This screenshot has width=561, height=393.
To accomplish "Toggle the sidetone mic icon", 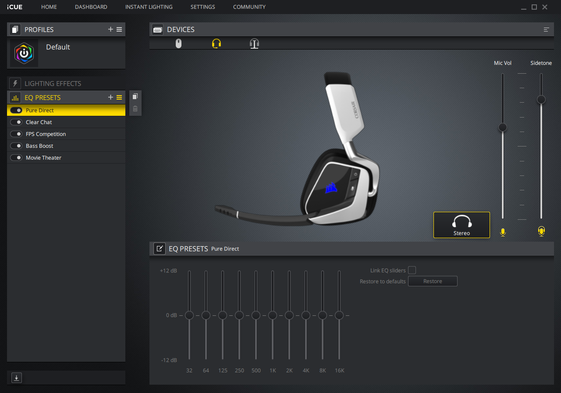I will [541, 231].
